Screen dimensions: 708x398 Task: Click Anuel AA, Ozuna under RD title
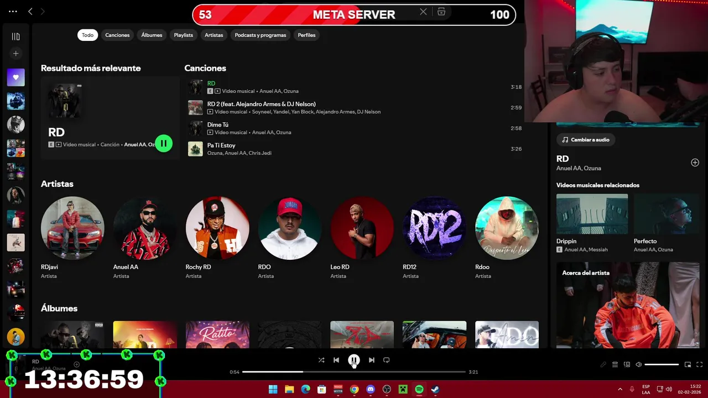click(579, 168)
